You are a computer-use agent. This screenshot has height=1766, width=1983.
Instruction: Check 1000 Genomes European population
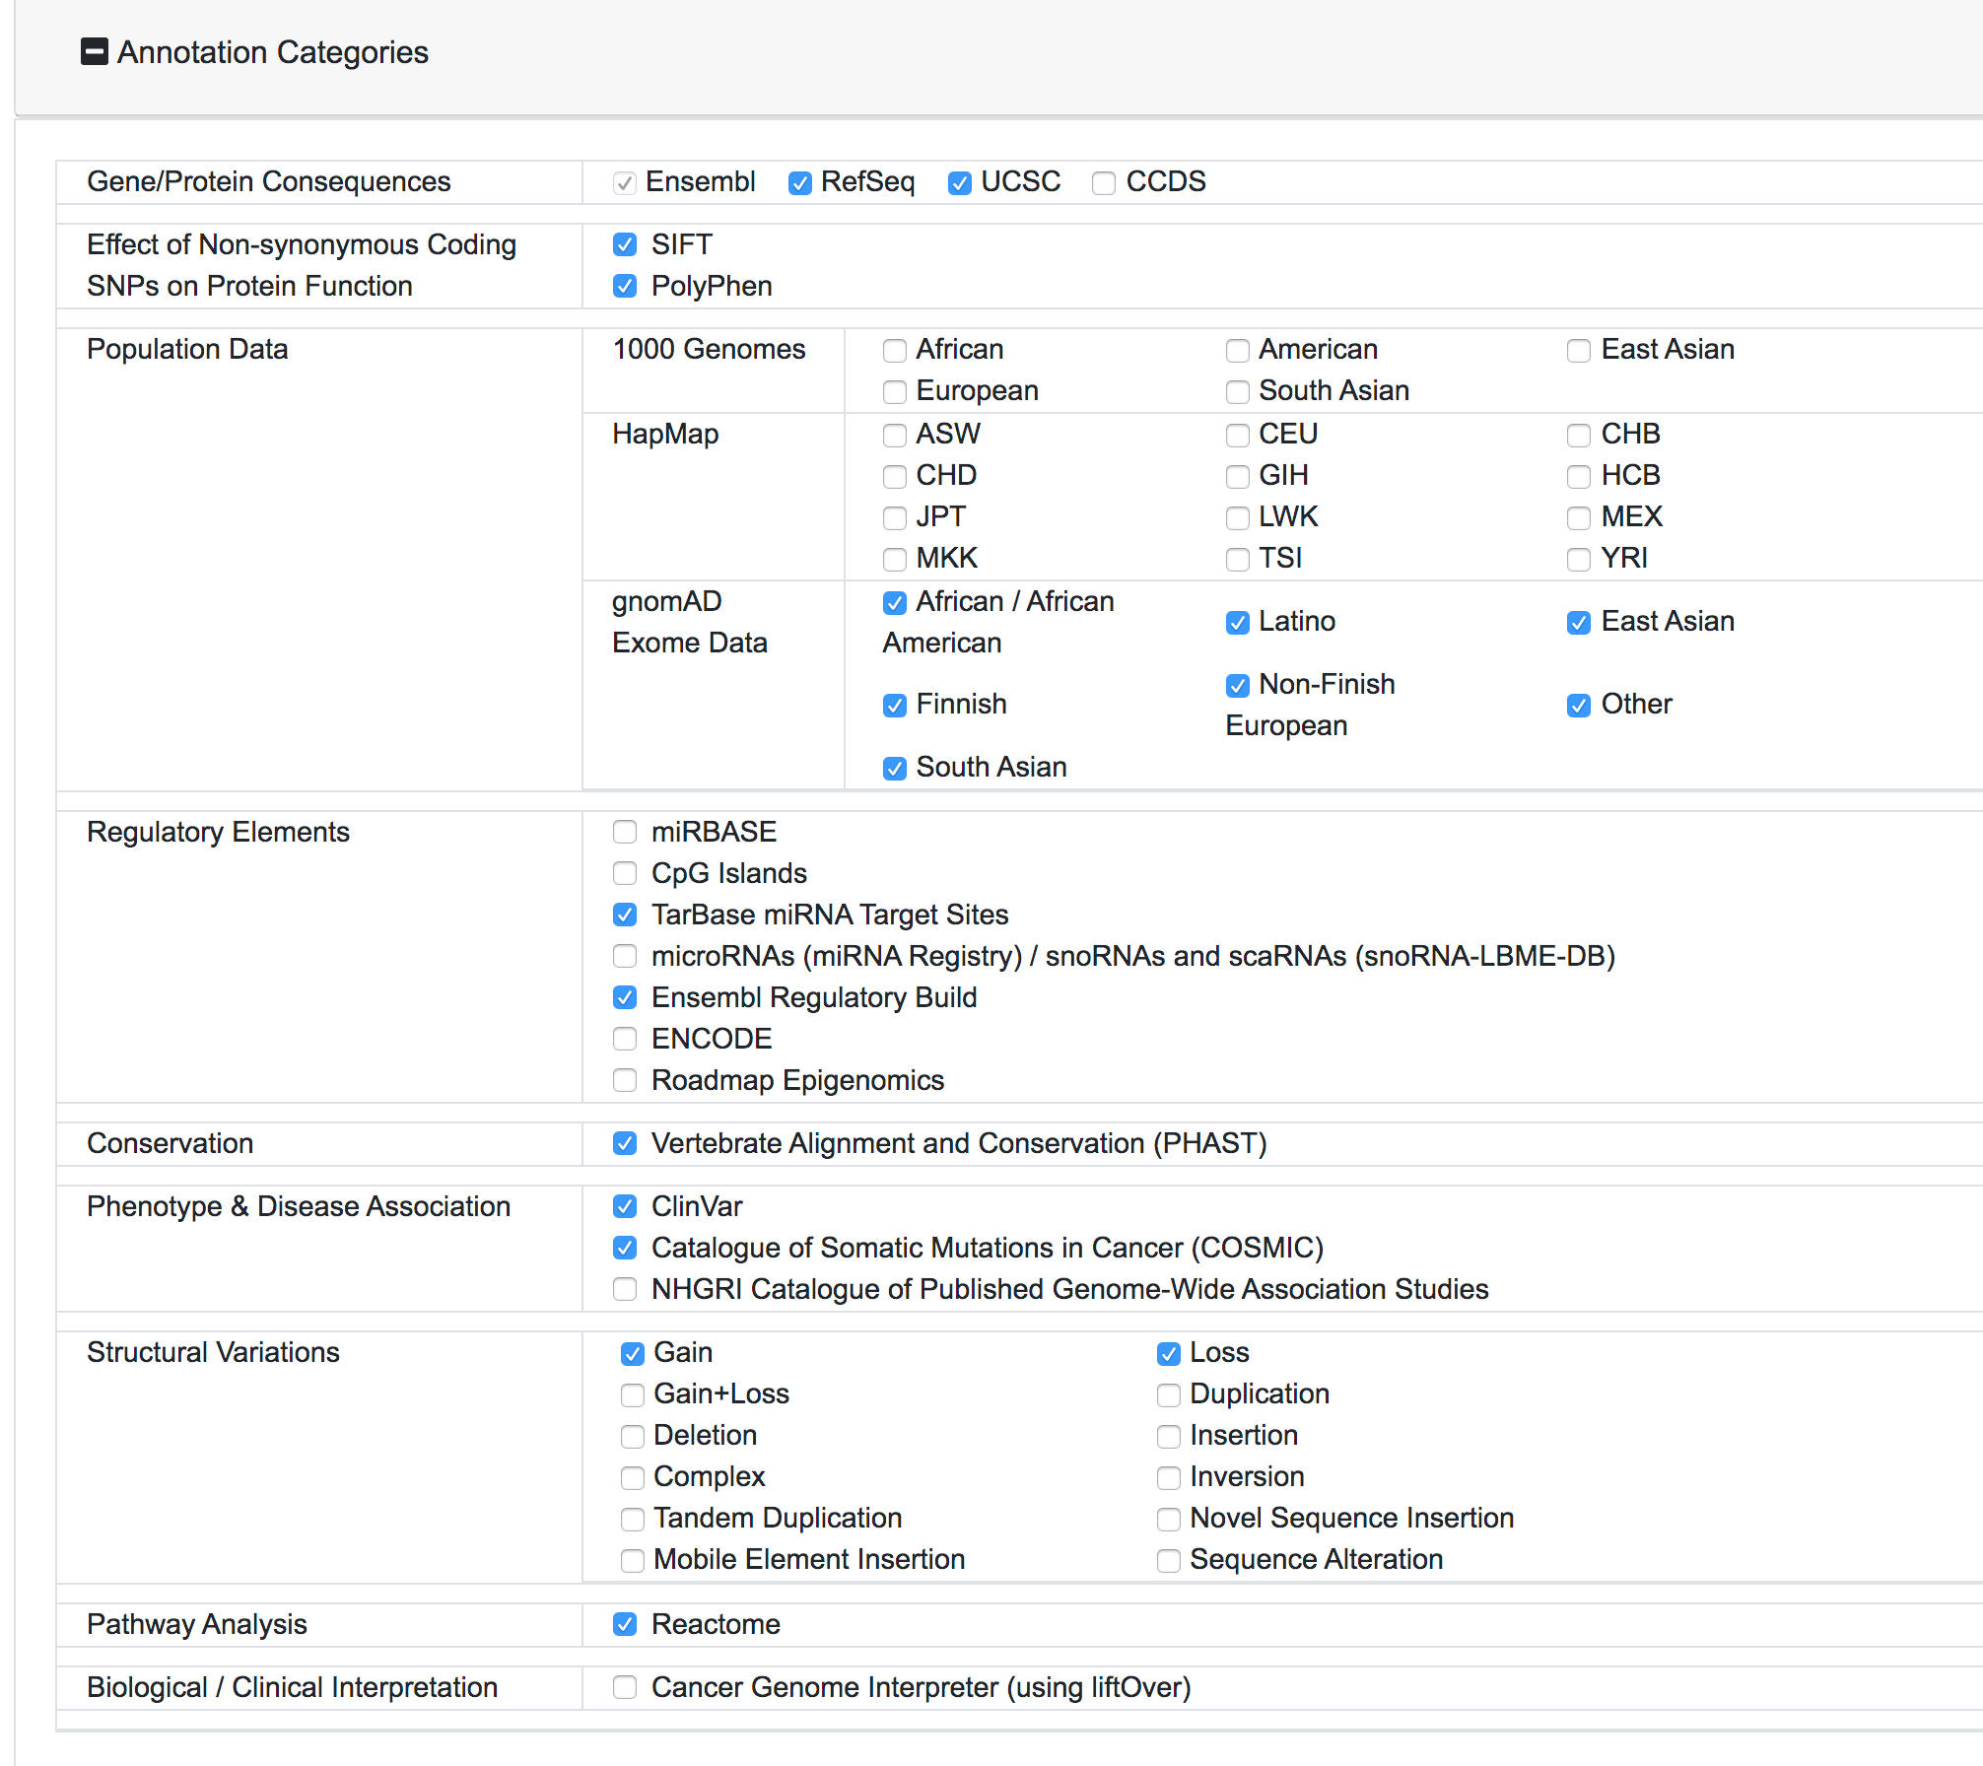point(895,392)
